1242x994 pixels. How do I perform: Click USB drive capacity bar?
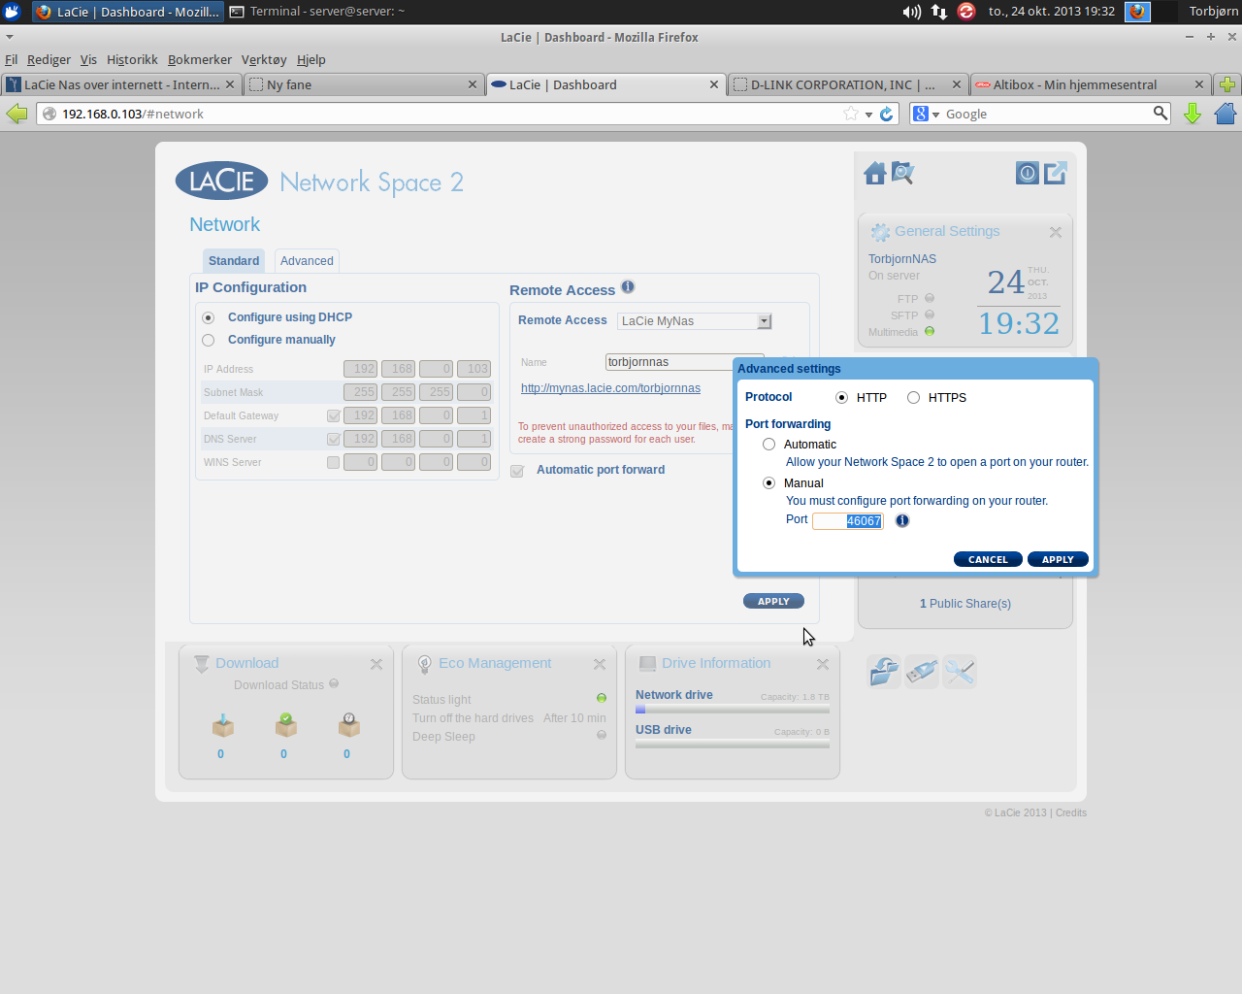tap(733, 745)
